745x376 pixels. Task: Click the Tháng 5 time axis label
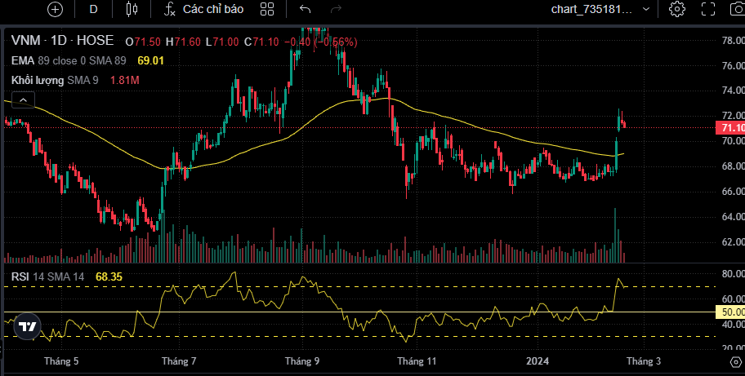(61, 361)
